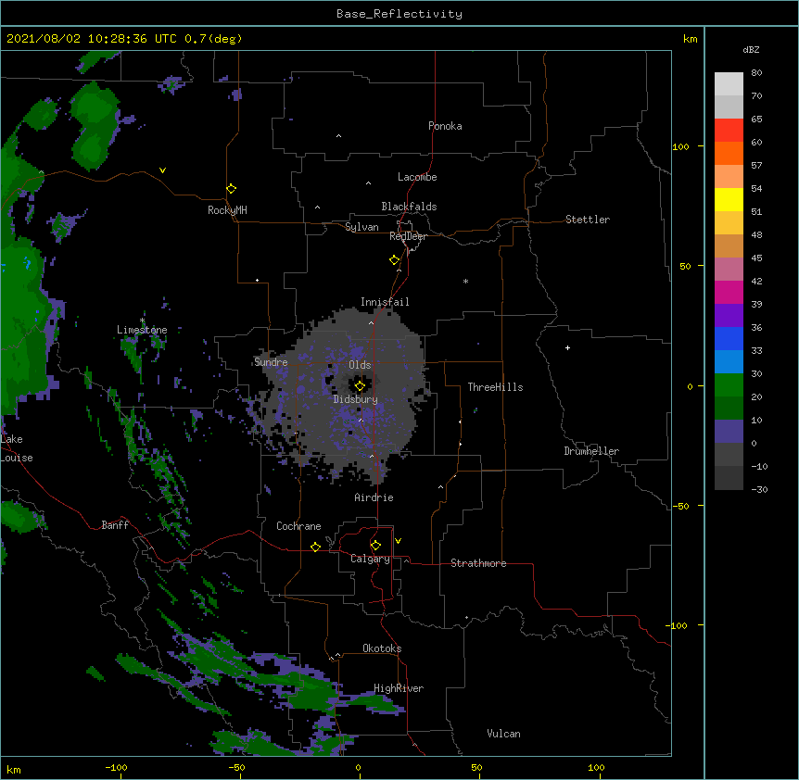Click the yellow diamond marker at Calgary

pos(375,546)
